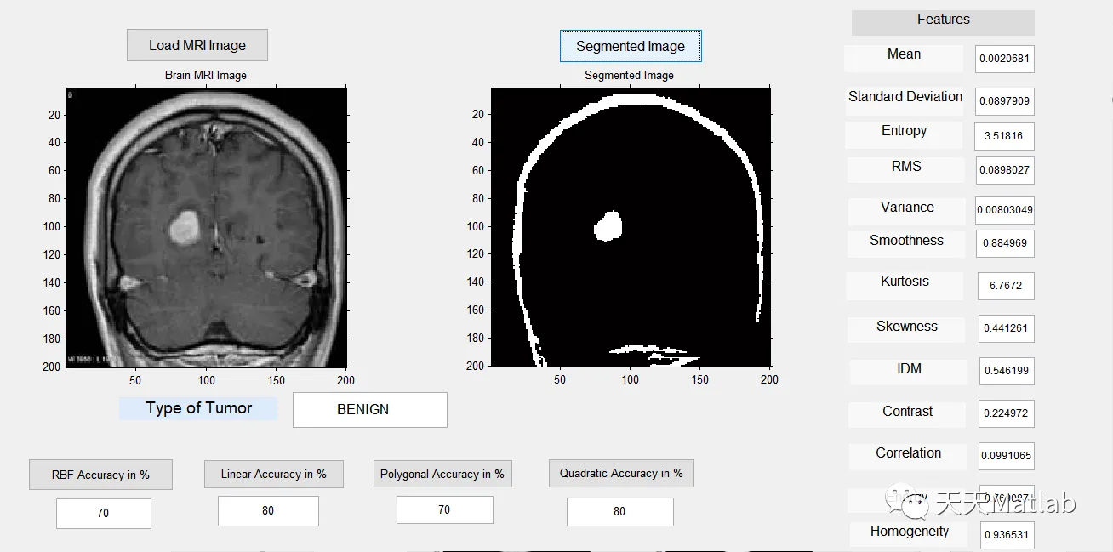Click the RBF Accuracy in % button
The image size is (1113, 552).
point(100,475)
